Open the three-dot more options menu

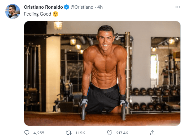pos(177,7)
